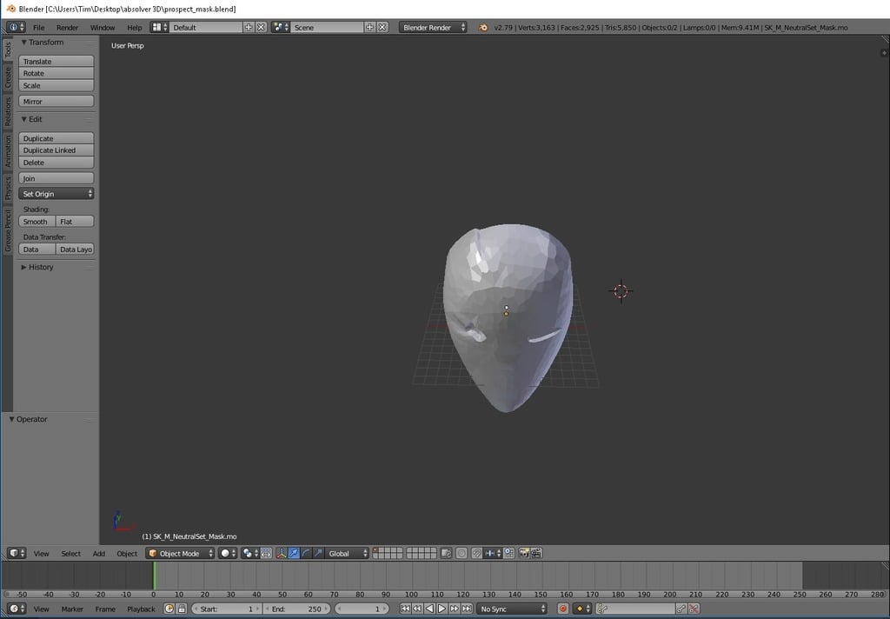
Task: Open the Window menu
Action: tap(103, 27)
